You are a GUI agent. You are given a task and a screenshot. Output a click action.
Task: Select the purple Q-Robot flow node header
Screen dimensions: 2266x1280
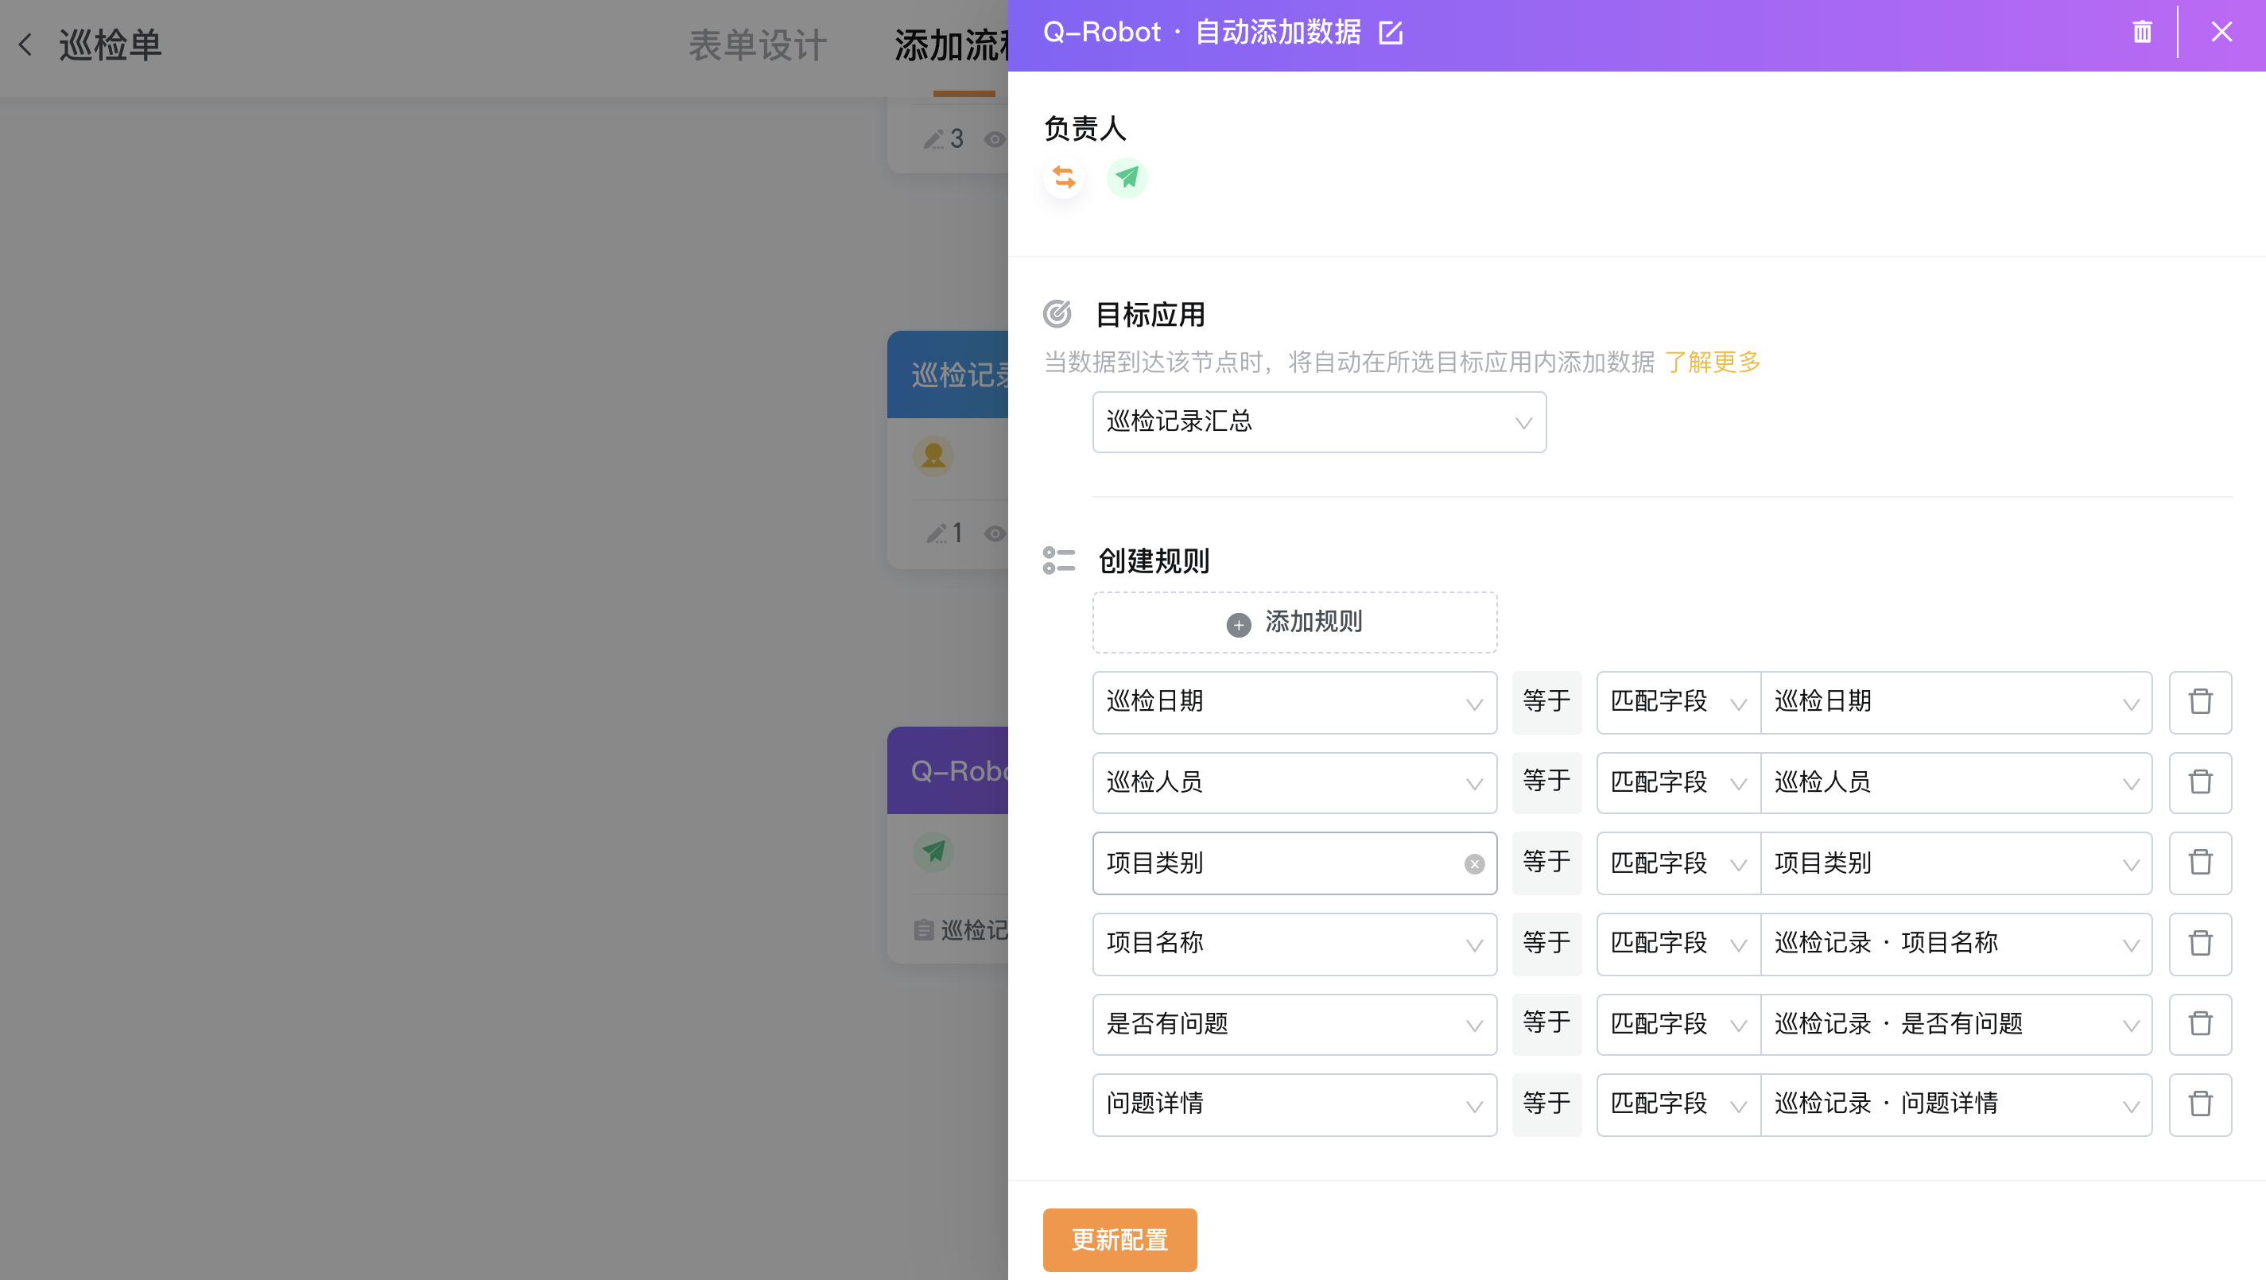pyautogui.click(x=948, y=770)
